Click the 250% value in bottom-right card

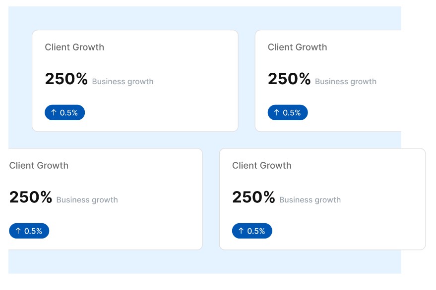253,197
